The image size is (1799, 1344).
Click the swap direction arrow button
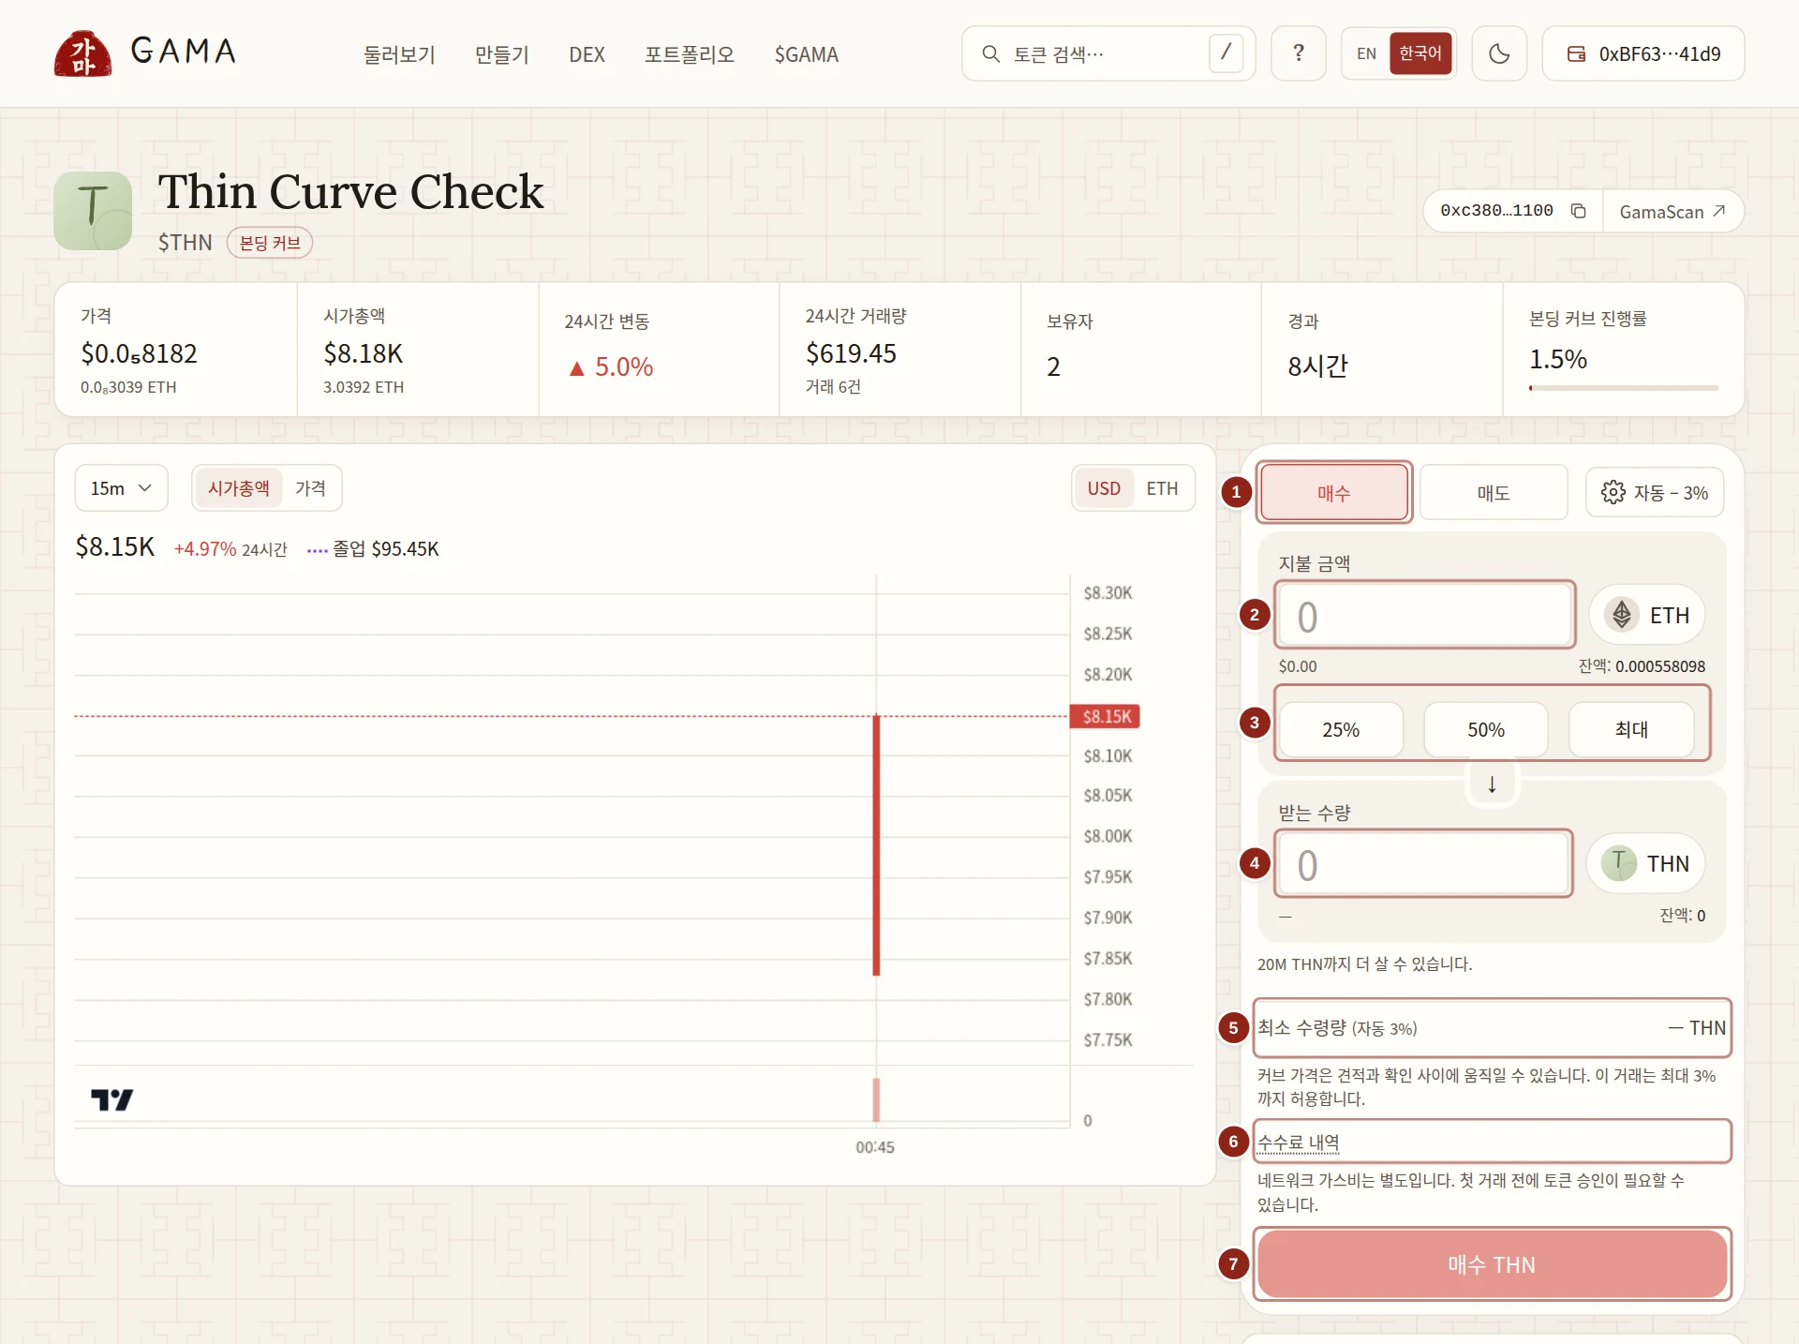[x=1492, y=784]
